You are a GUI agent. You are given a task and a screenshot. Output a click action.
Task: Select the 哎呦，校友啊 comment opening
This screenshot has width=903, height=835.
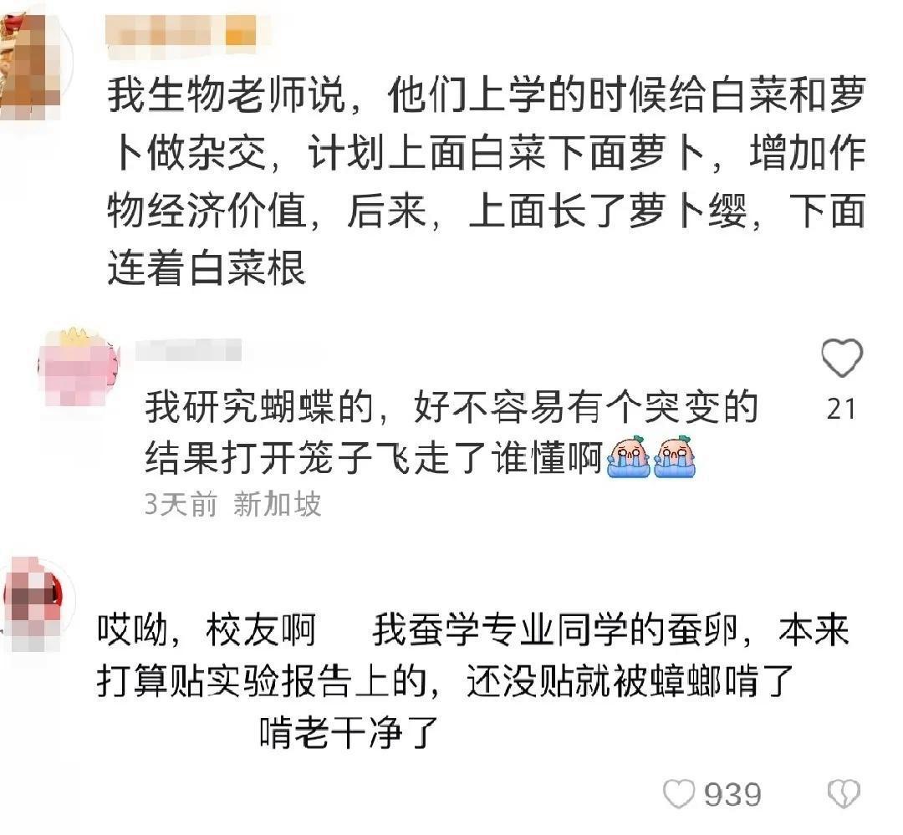click(x=207, y=630)
